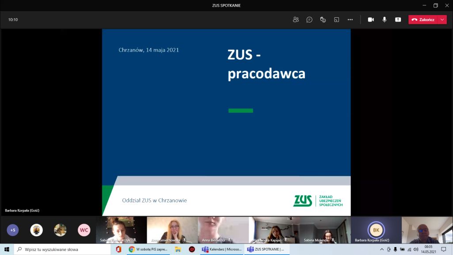Open the tray microphone indicator
This screenshot has height=255, width=453.
[x=395, y=249]
